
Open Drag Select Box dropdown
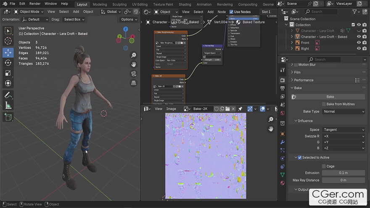[74, 19]
